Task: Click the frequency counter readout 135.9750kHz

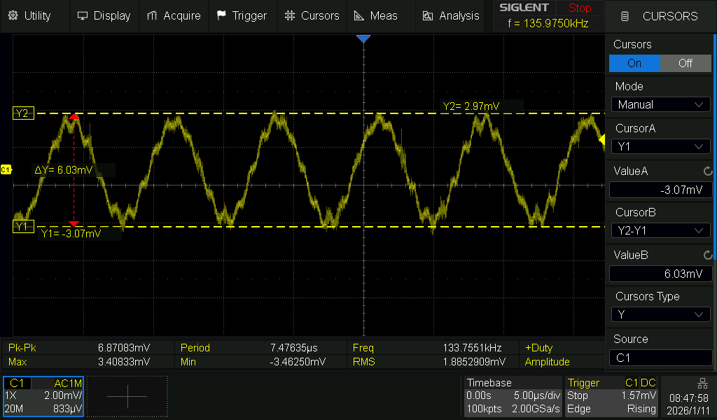Action: (548, 23)
